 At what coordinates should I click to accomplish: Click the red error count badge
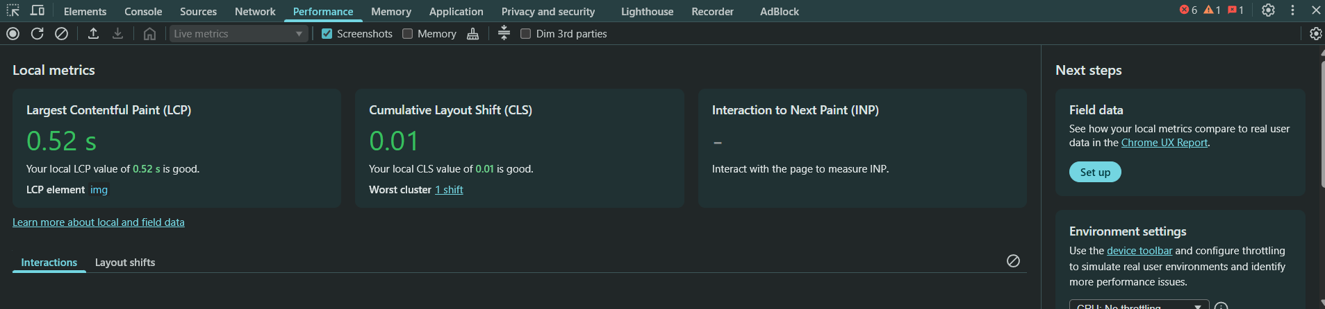[1188, 10]
